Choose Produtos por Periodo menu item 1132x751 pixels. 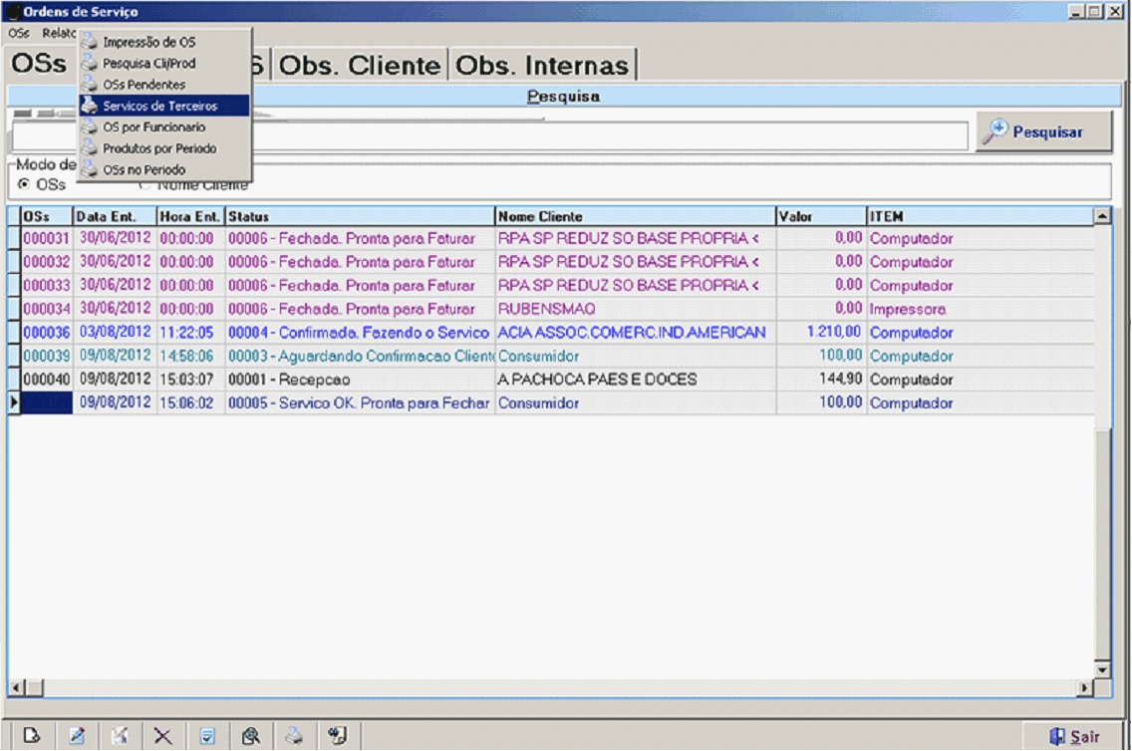pyautogui.click(x=159, y=148)
